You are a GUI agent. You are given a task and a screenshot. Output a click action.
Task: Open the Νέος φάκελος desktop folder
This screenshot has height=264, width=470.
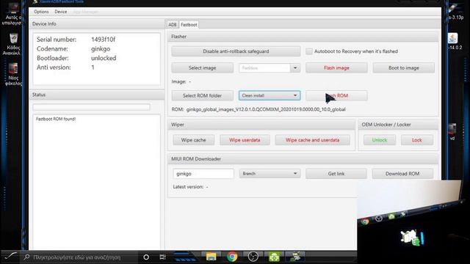click(x=13, y=74)
